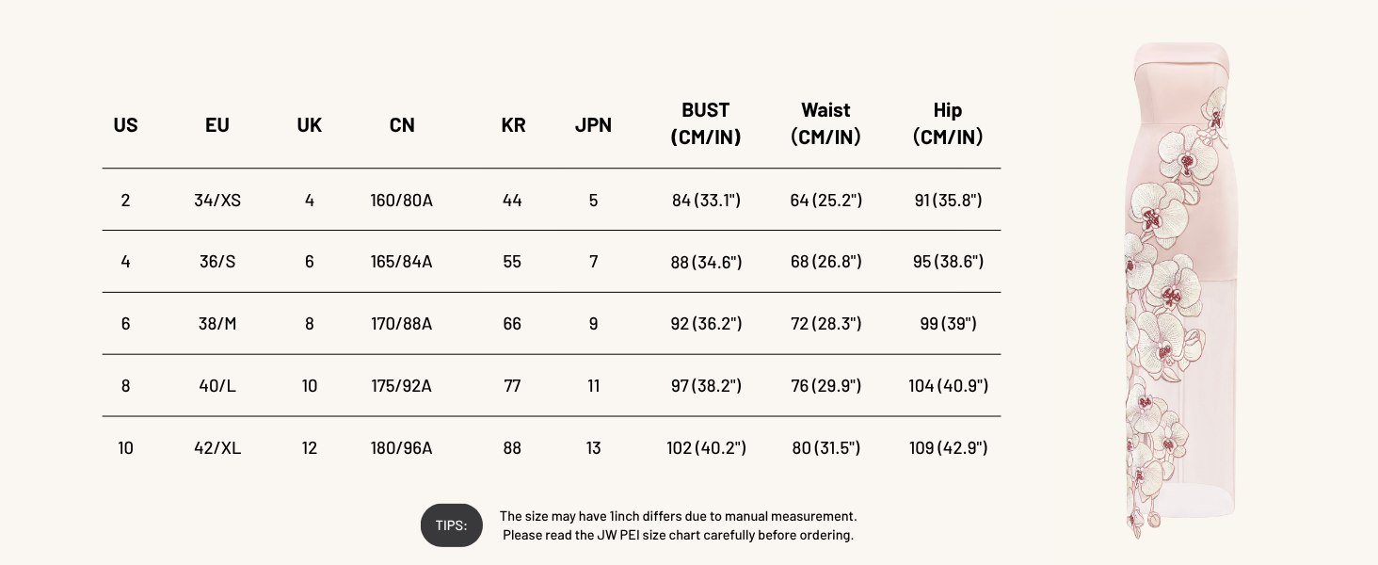This screenshot has width=1378, height=565.
Task: Select the 38/M EU size cell
Action: [x=217, y=324]
